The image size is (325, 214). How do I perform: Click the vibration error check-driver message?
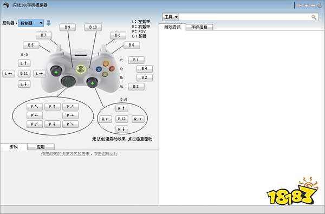click(122, 139)
